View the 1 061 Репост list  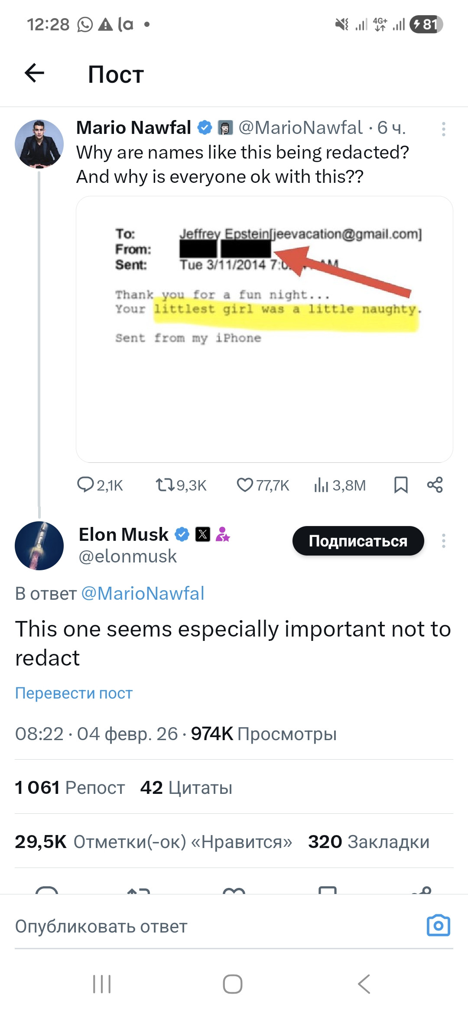point(70,787)
